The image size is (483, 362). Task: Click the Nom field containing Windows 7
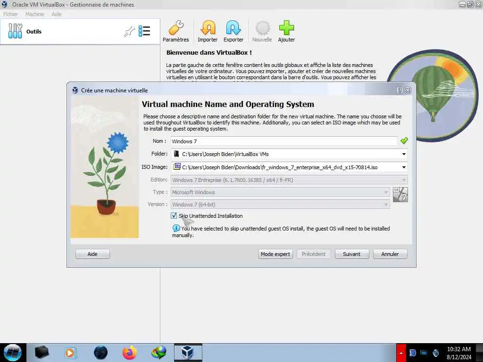(284, 141)
